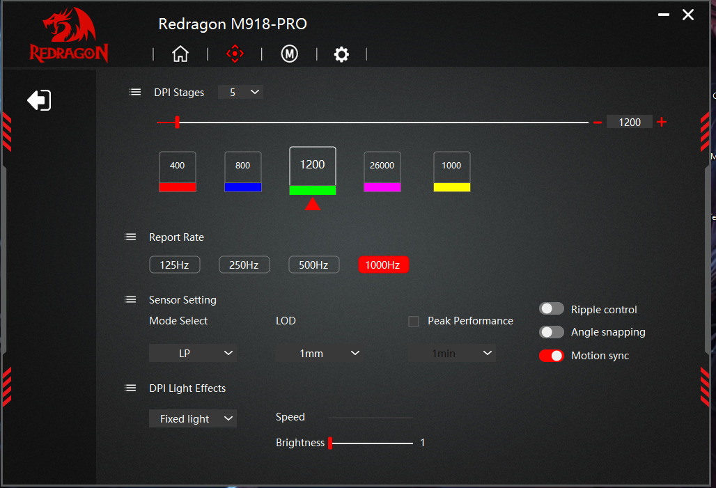The height and width of the screenshot is (488, 716).
Task: Click the yellow color swatch under 1000
Action: (451, 187)
